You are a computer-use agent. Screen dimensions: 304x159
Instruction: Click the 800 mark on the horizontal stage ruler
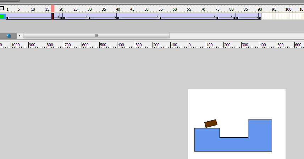[50, 45]
